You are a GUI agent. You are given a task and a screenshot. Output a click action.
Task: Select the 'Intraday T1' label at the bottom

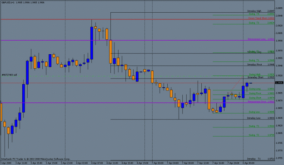click(x=254, y=159)
